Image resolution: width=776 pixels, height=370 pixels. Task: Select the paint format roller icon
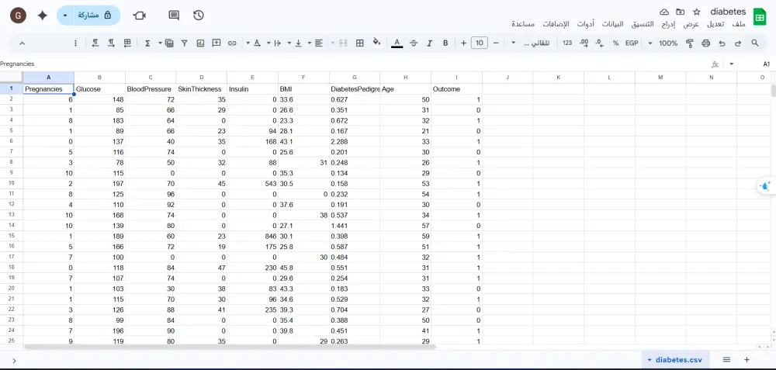click(x=689, y=43)
